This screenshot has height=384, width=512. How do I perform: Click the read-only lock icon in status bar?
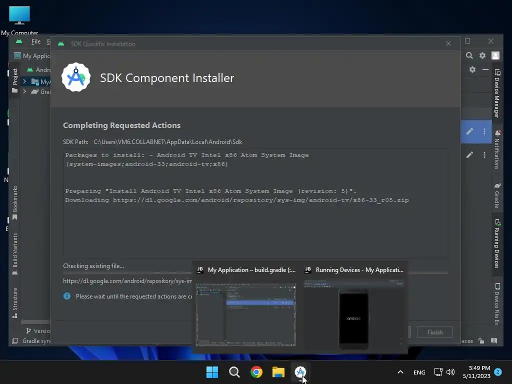pos(481,341)
